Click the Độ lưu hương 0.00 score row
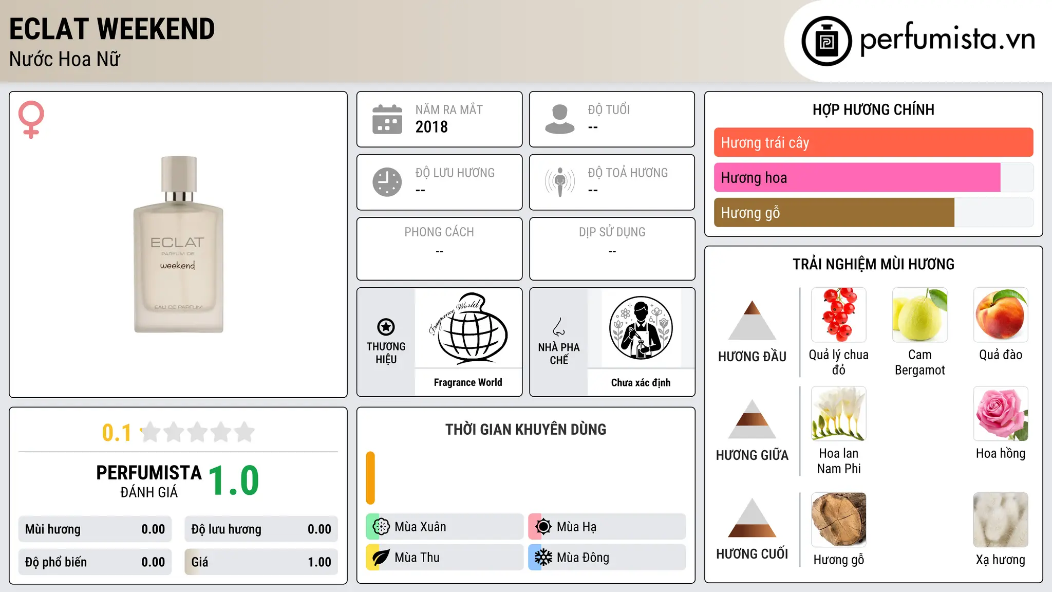This screenshot has width=1052, height=592. [261, 529]
